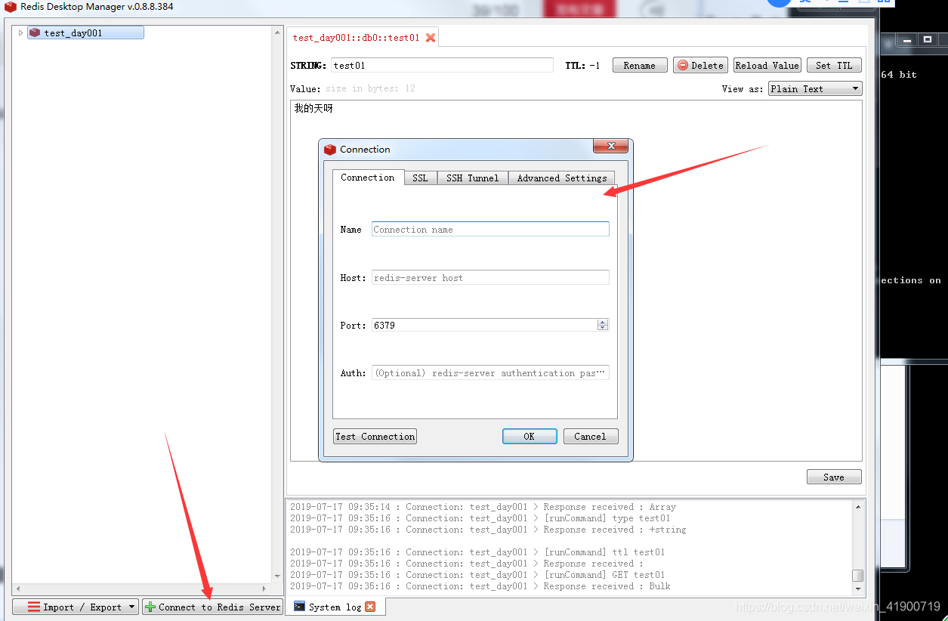The height and width of the screenshot is (621, 948).
Task: Open the SSL tab in Connection dialog
Action: (x=420, y=178)
